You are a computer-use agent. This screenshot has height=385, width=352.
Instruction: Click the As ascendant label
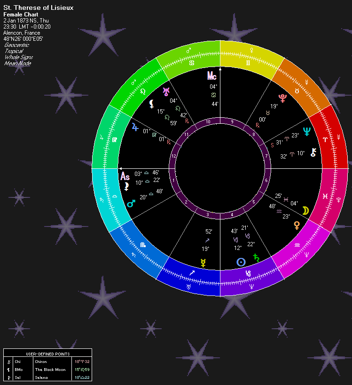[125, 176]
